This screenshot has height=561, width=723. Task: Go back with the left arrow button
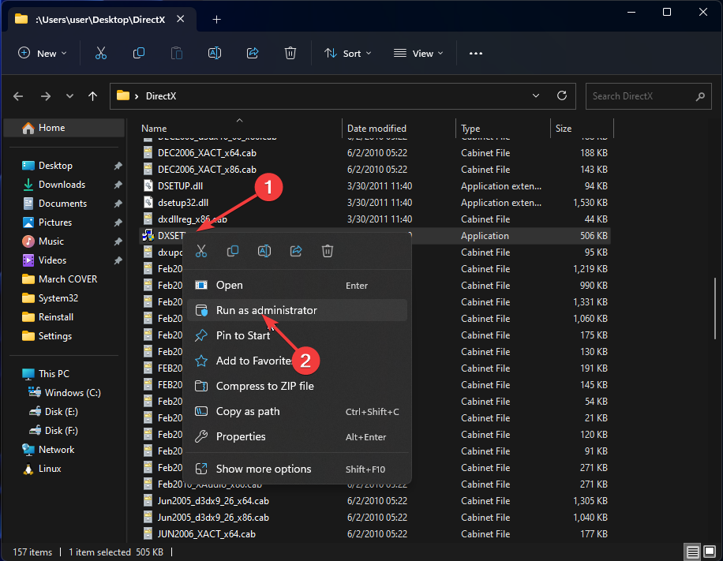pos(18,96)
